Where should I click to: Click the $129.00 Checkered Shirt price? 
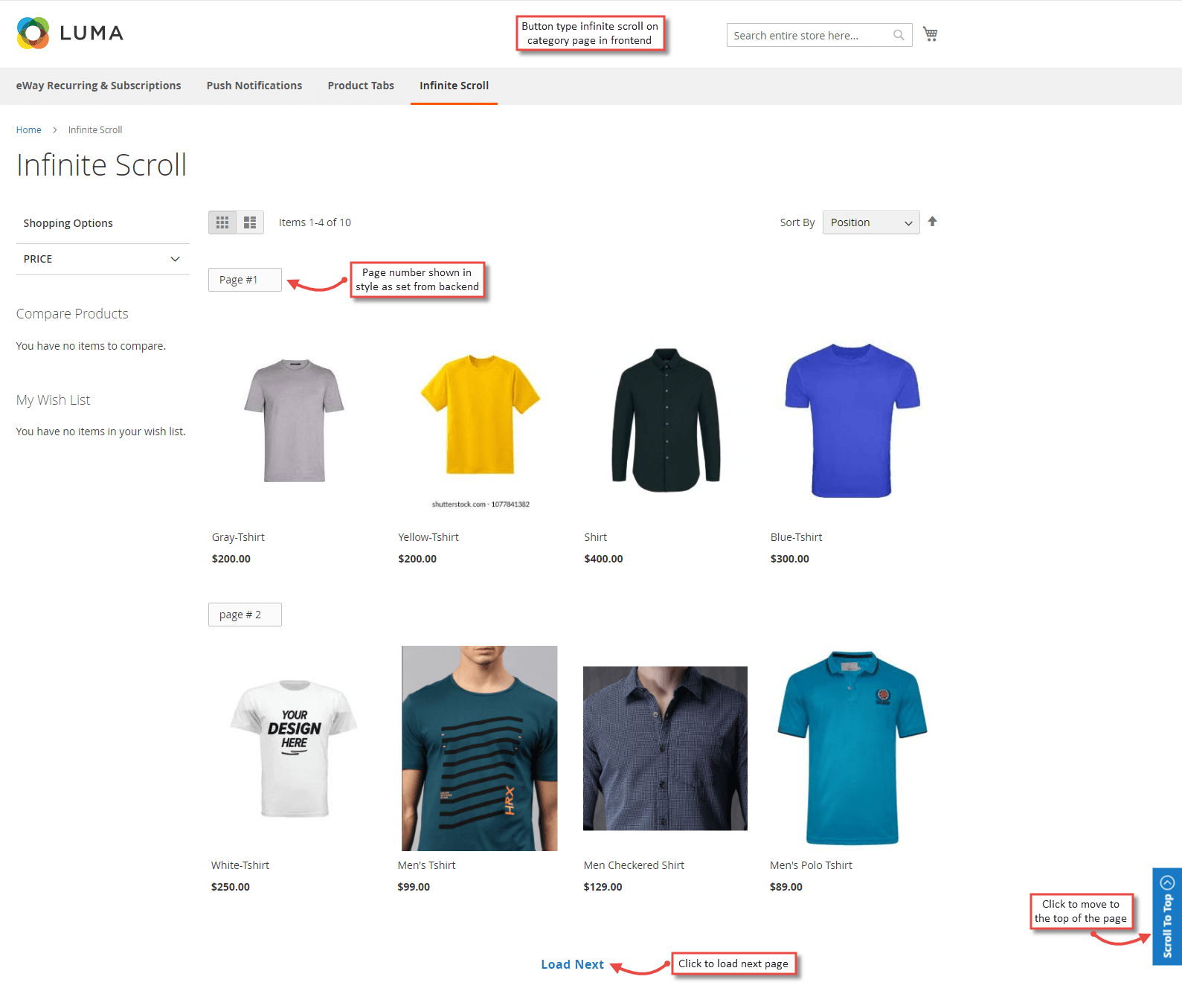[603, 887]
